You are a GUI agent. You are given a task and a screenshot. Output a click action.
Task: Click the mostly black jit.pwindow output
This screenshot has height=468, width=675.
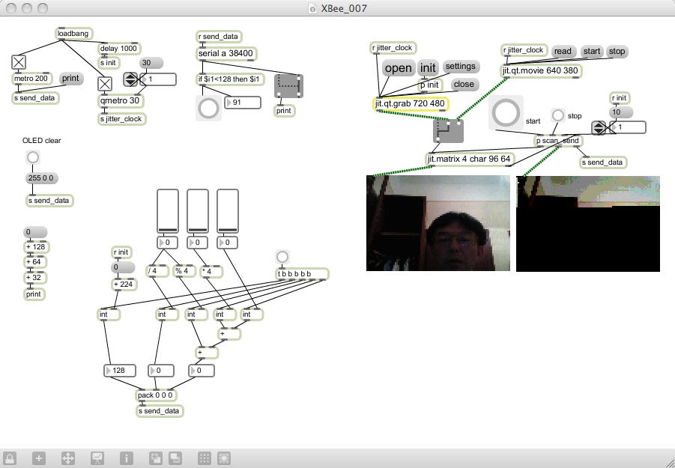coord(588,223)
